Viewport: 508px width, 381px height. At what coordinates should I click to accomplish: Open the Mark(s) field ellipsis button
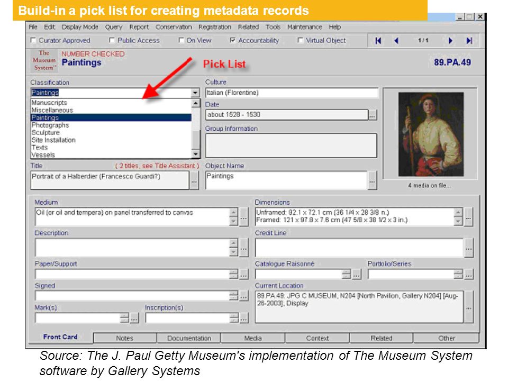pos(134,318)
